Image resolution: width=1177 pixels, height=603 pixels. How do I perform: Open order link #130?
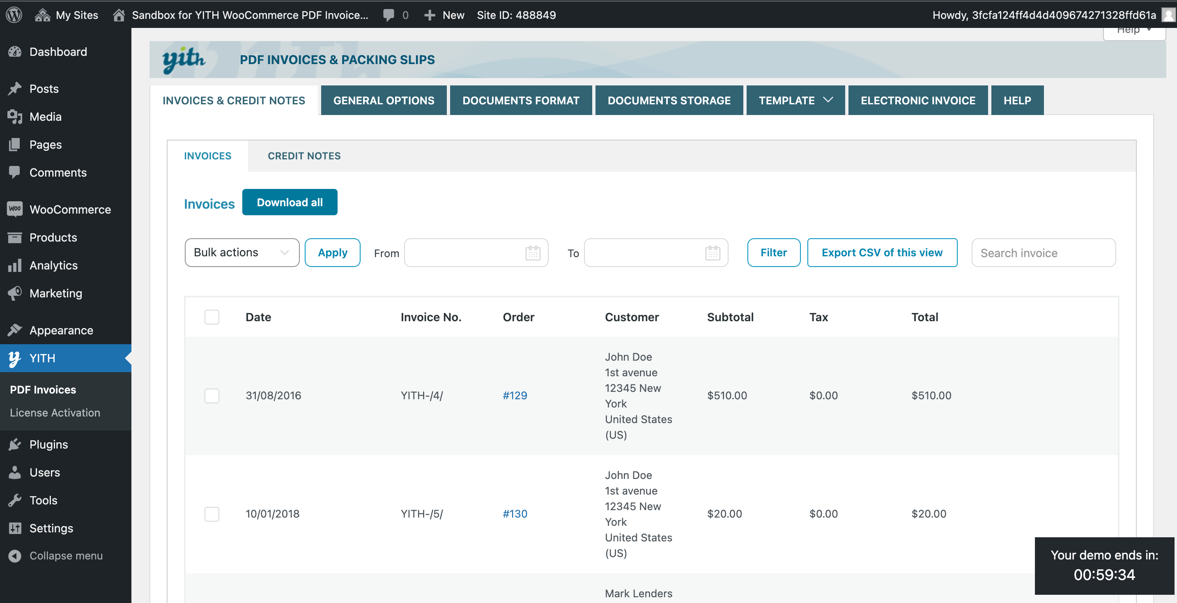[515, 514]
